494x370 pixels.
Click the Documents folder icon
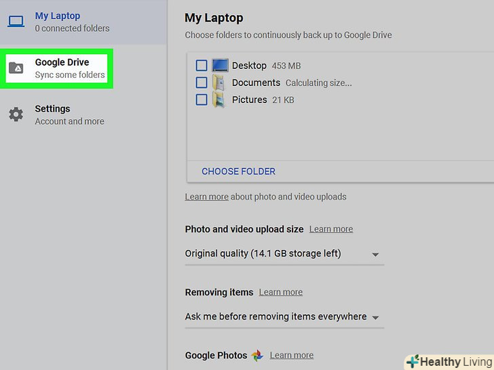[x=218, y=83]
